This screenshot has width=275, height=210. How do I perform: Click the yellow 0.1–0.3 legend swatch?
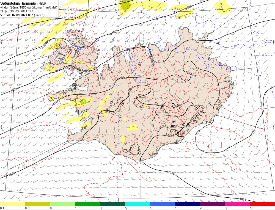point(12,204)
